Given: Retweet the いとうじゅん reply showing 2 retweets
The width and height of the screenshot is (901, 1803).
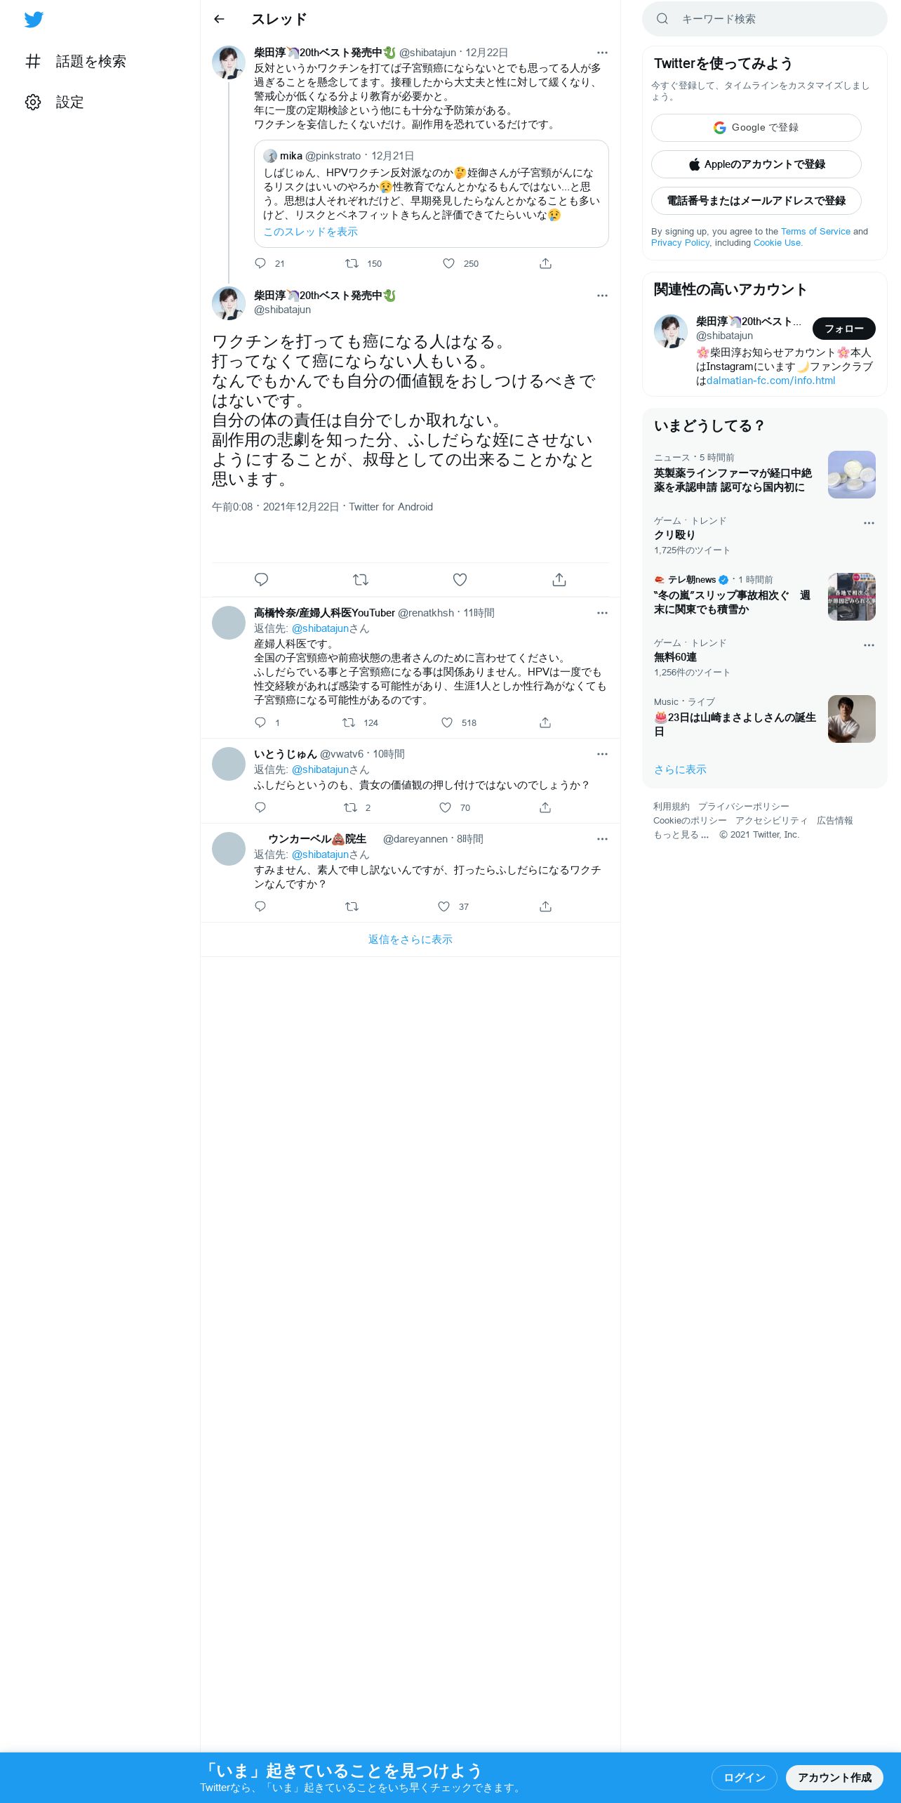Looking at the screenshot, I should [350, 807].
